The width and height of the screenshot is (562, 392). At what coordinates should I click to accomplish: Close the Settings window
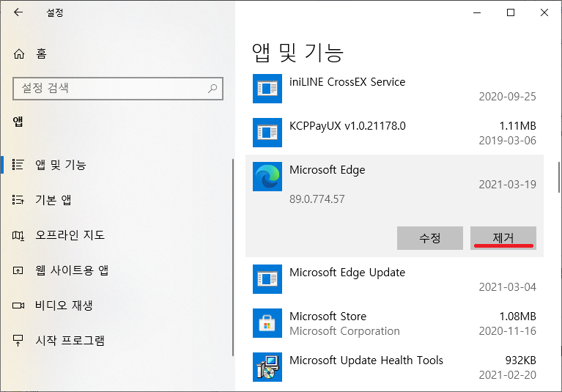(544, 12)
